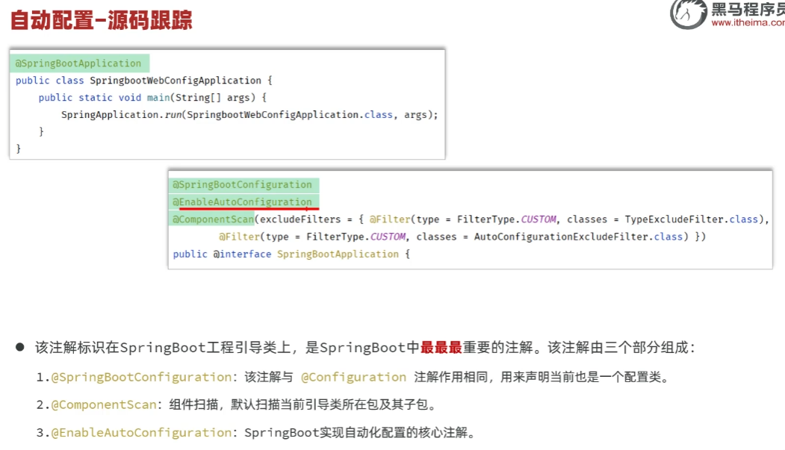Viewport: 785px width, 450px height.
Task: Click 'public static void main' line
Action: (x=152, y=98)
